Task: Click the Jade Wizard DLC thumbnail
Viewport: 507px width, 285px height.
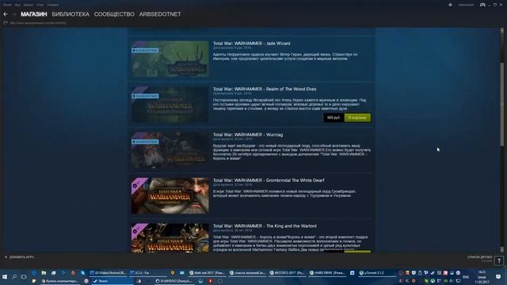Action: pos(170,59)
